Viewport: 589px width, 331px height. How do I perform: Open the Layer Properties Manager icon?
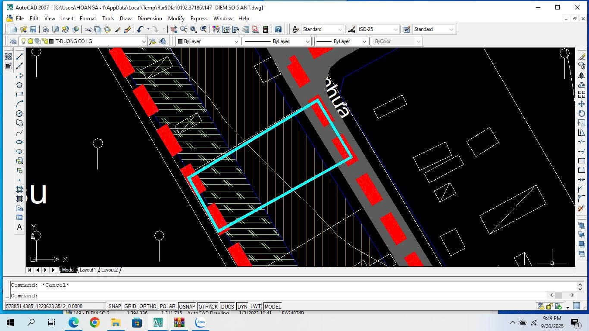click(13, 41)
